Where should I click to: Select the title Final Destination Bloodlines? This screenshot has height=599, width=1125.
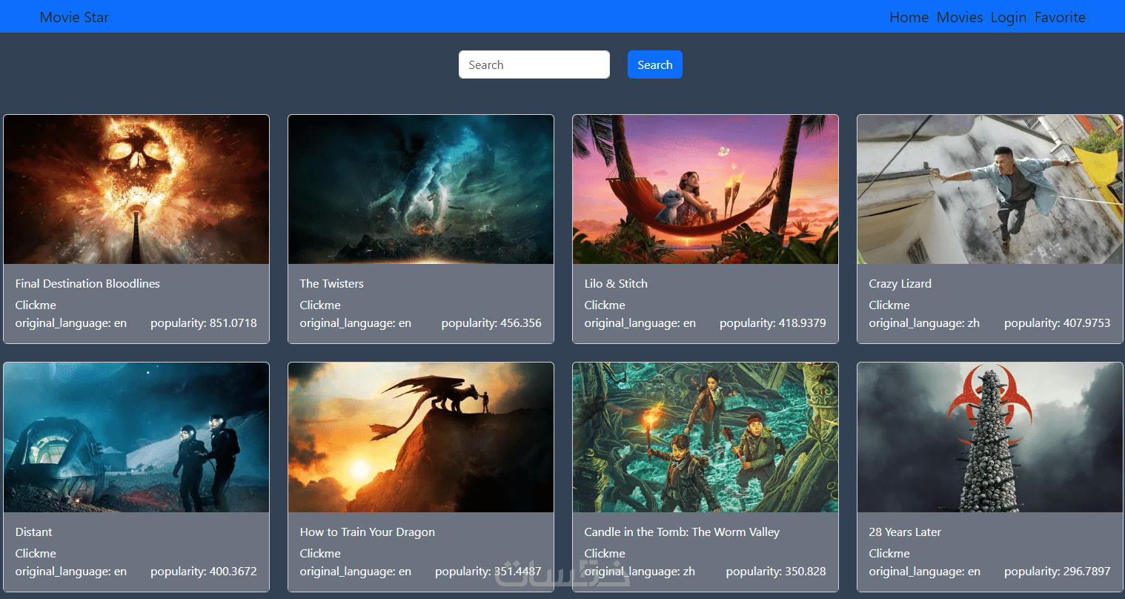(x=87, y=283)
